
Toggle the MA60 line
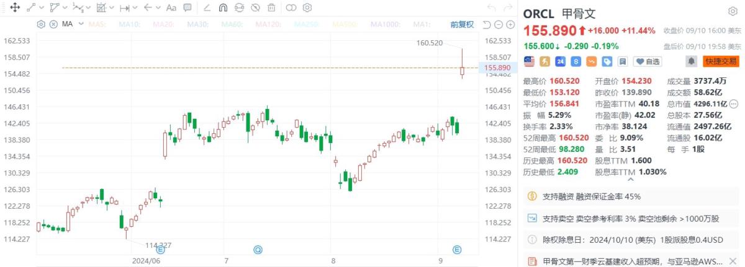pyautogui.click(x=232, y=24)
